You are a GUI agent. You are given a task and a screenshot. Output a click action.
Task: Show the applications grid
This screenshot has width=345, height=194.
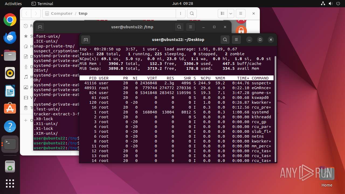(10, 183)
